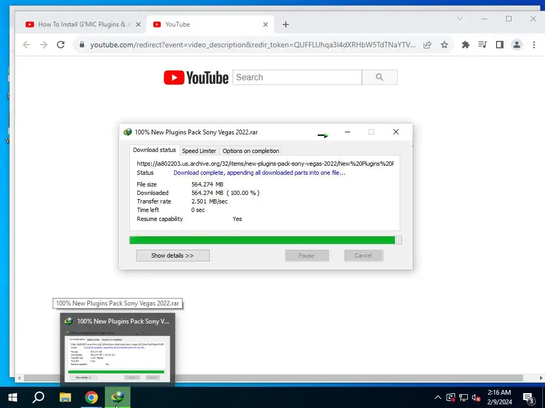Image resolution: width=545 pixels, height=408 pixels.
Task: Click the File size value 564.274 MB
Action: pyautogui.click(x=208, y=184)
